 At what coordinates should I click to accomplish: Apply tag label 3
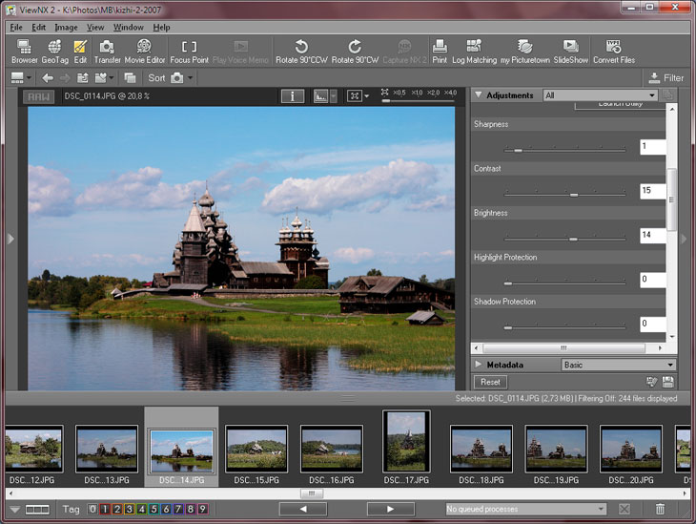[x=129, y=509]
